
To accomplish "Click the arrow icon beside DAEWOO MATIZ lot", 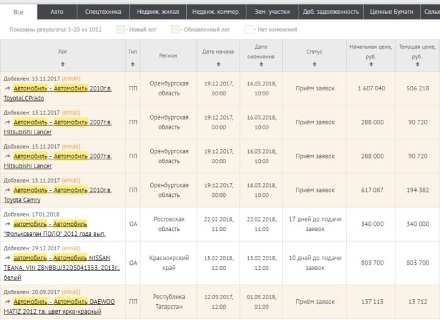I will tap(8, 302).
